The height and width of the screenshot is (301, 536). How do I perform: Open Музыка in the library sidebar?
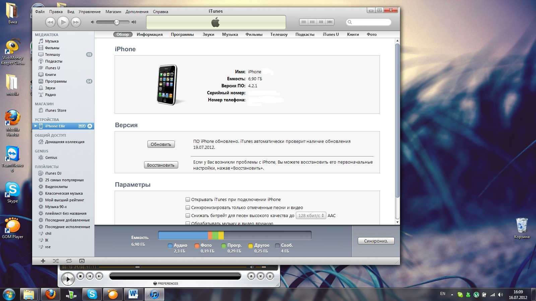coord(52,41)
